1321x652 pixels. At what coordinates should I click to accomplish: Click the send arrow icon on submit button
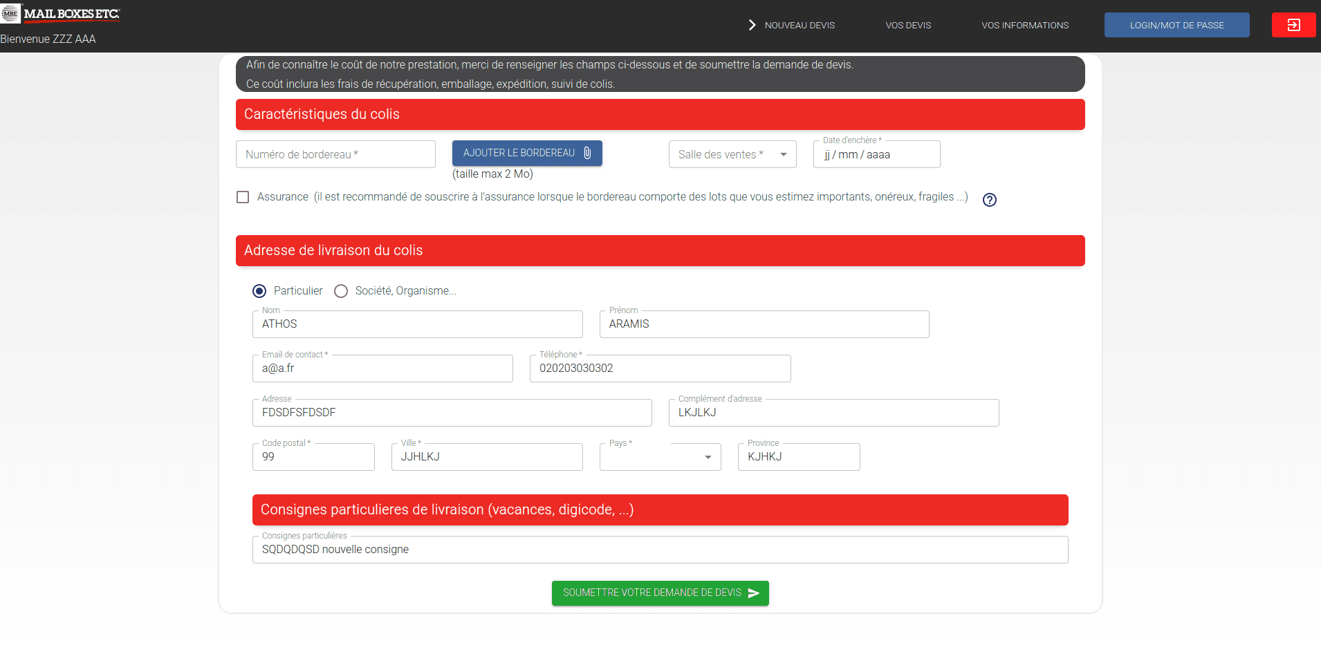pyautogui.click(x=754, y=593)
